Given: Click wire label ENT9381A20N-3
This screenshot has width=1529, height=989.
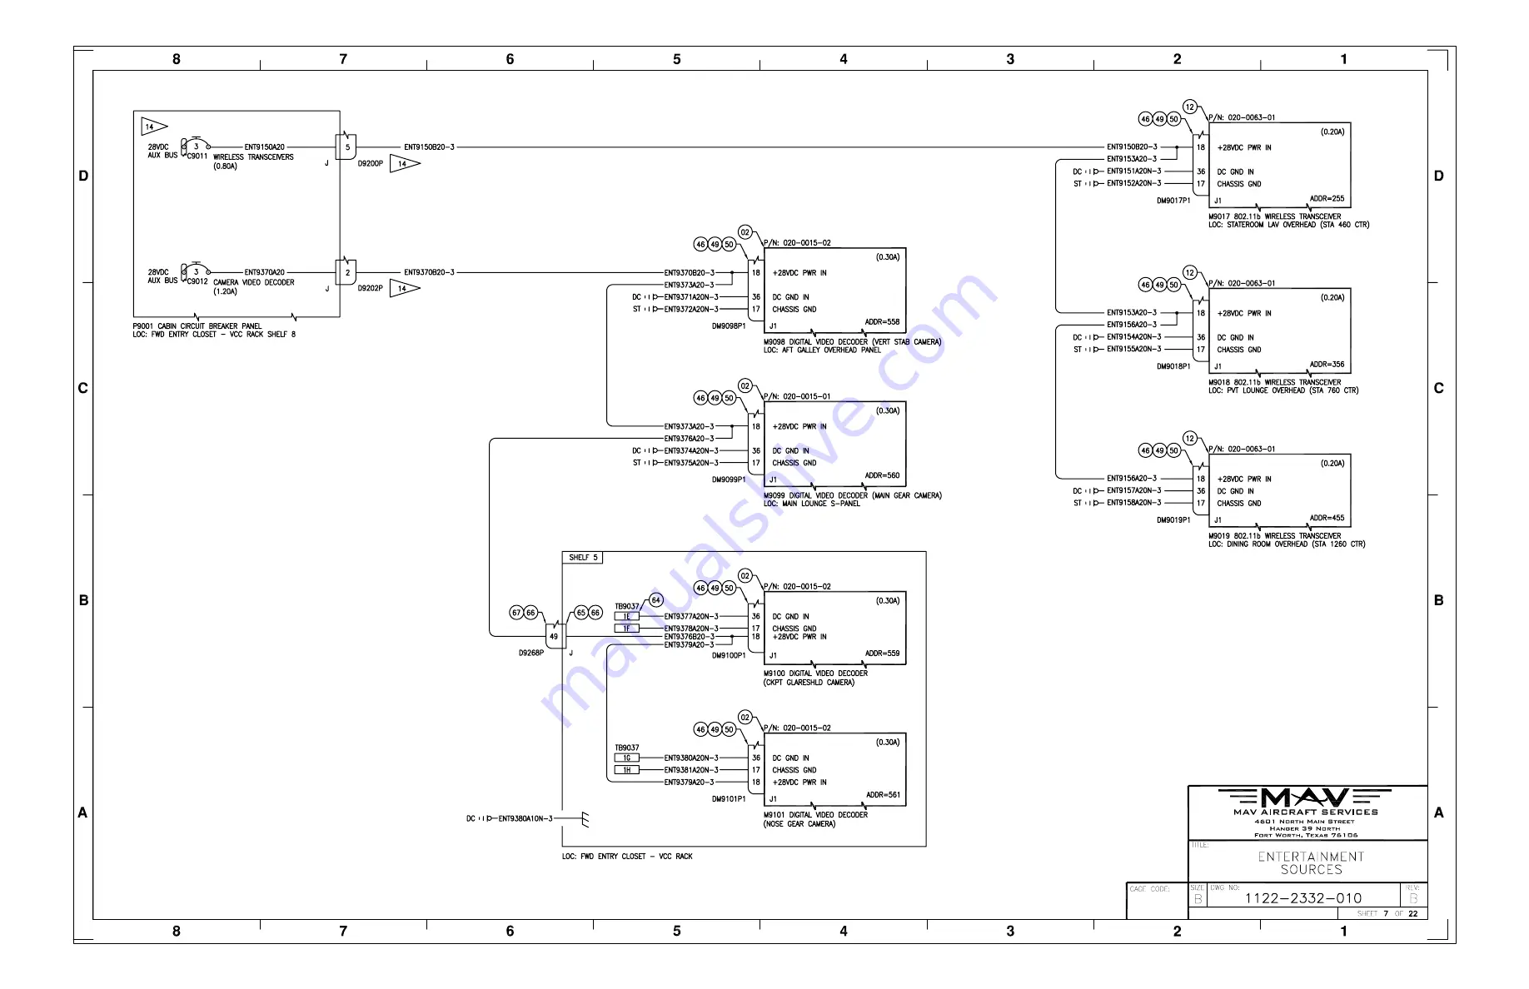Looking at the screenshot, I should pyautogui.click(x=691, y=770).
